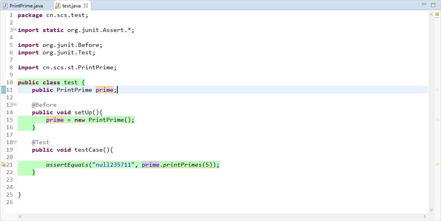Switch to the PrintPrime.java tab
The image size is (441, 221).
23,6
